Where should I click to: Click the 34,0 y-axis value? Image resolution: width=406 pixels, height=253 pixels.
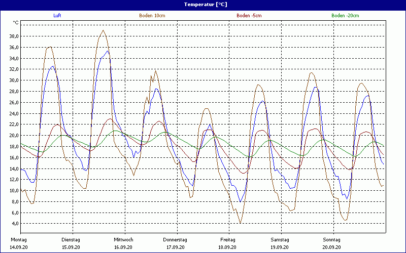[x=14, y=58]
